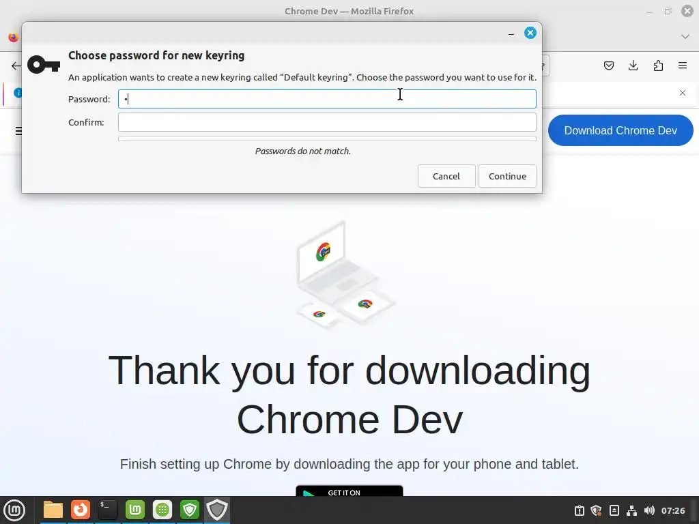Close the keyring dialog with blue X
The width and height of the screenshot is (699, 524).
click(x=530, y=33)
